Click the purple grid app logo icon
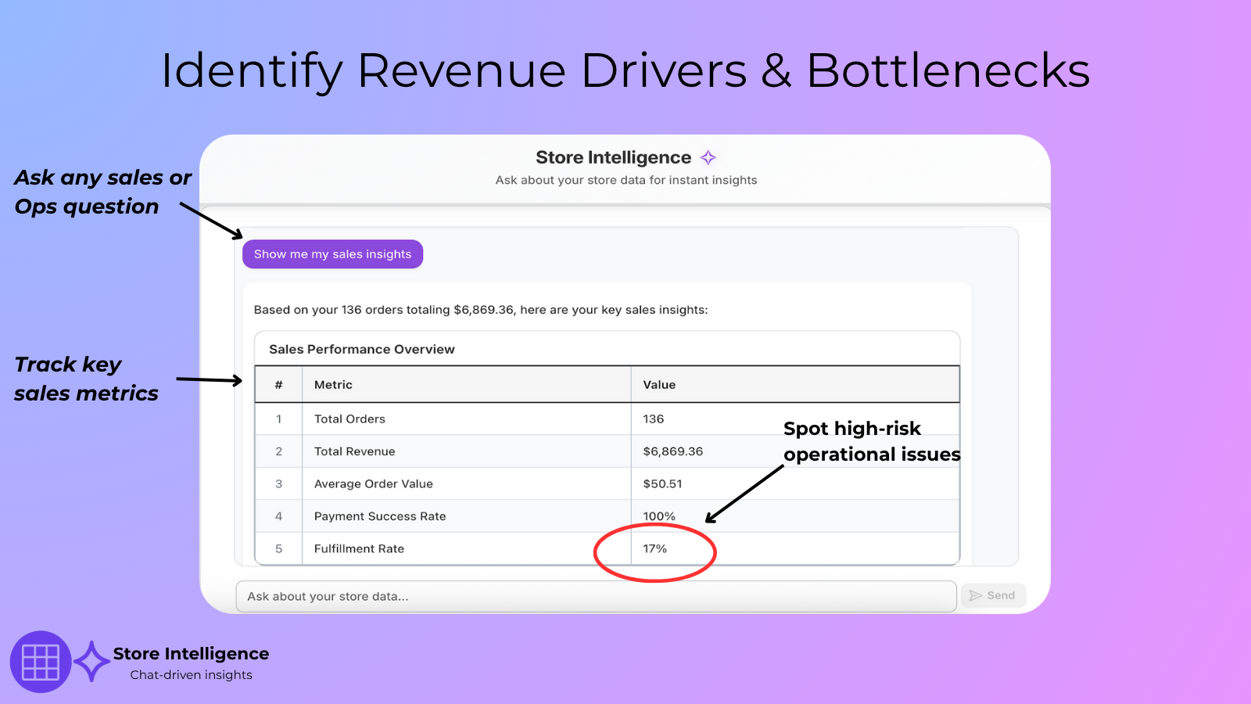 coord(41,662)
